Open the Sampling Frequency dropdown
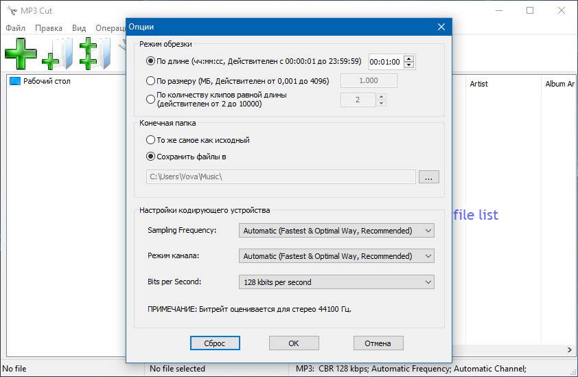578x377 pixels. click(x=336, y=231)
